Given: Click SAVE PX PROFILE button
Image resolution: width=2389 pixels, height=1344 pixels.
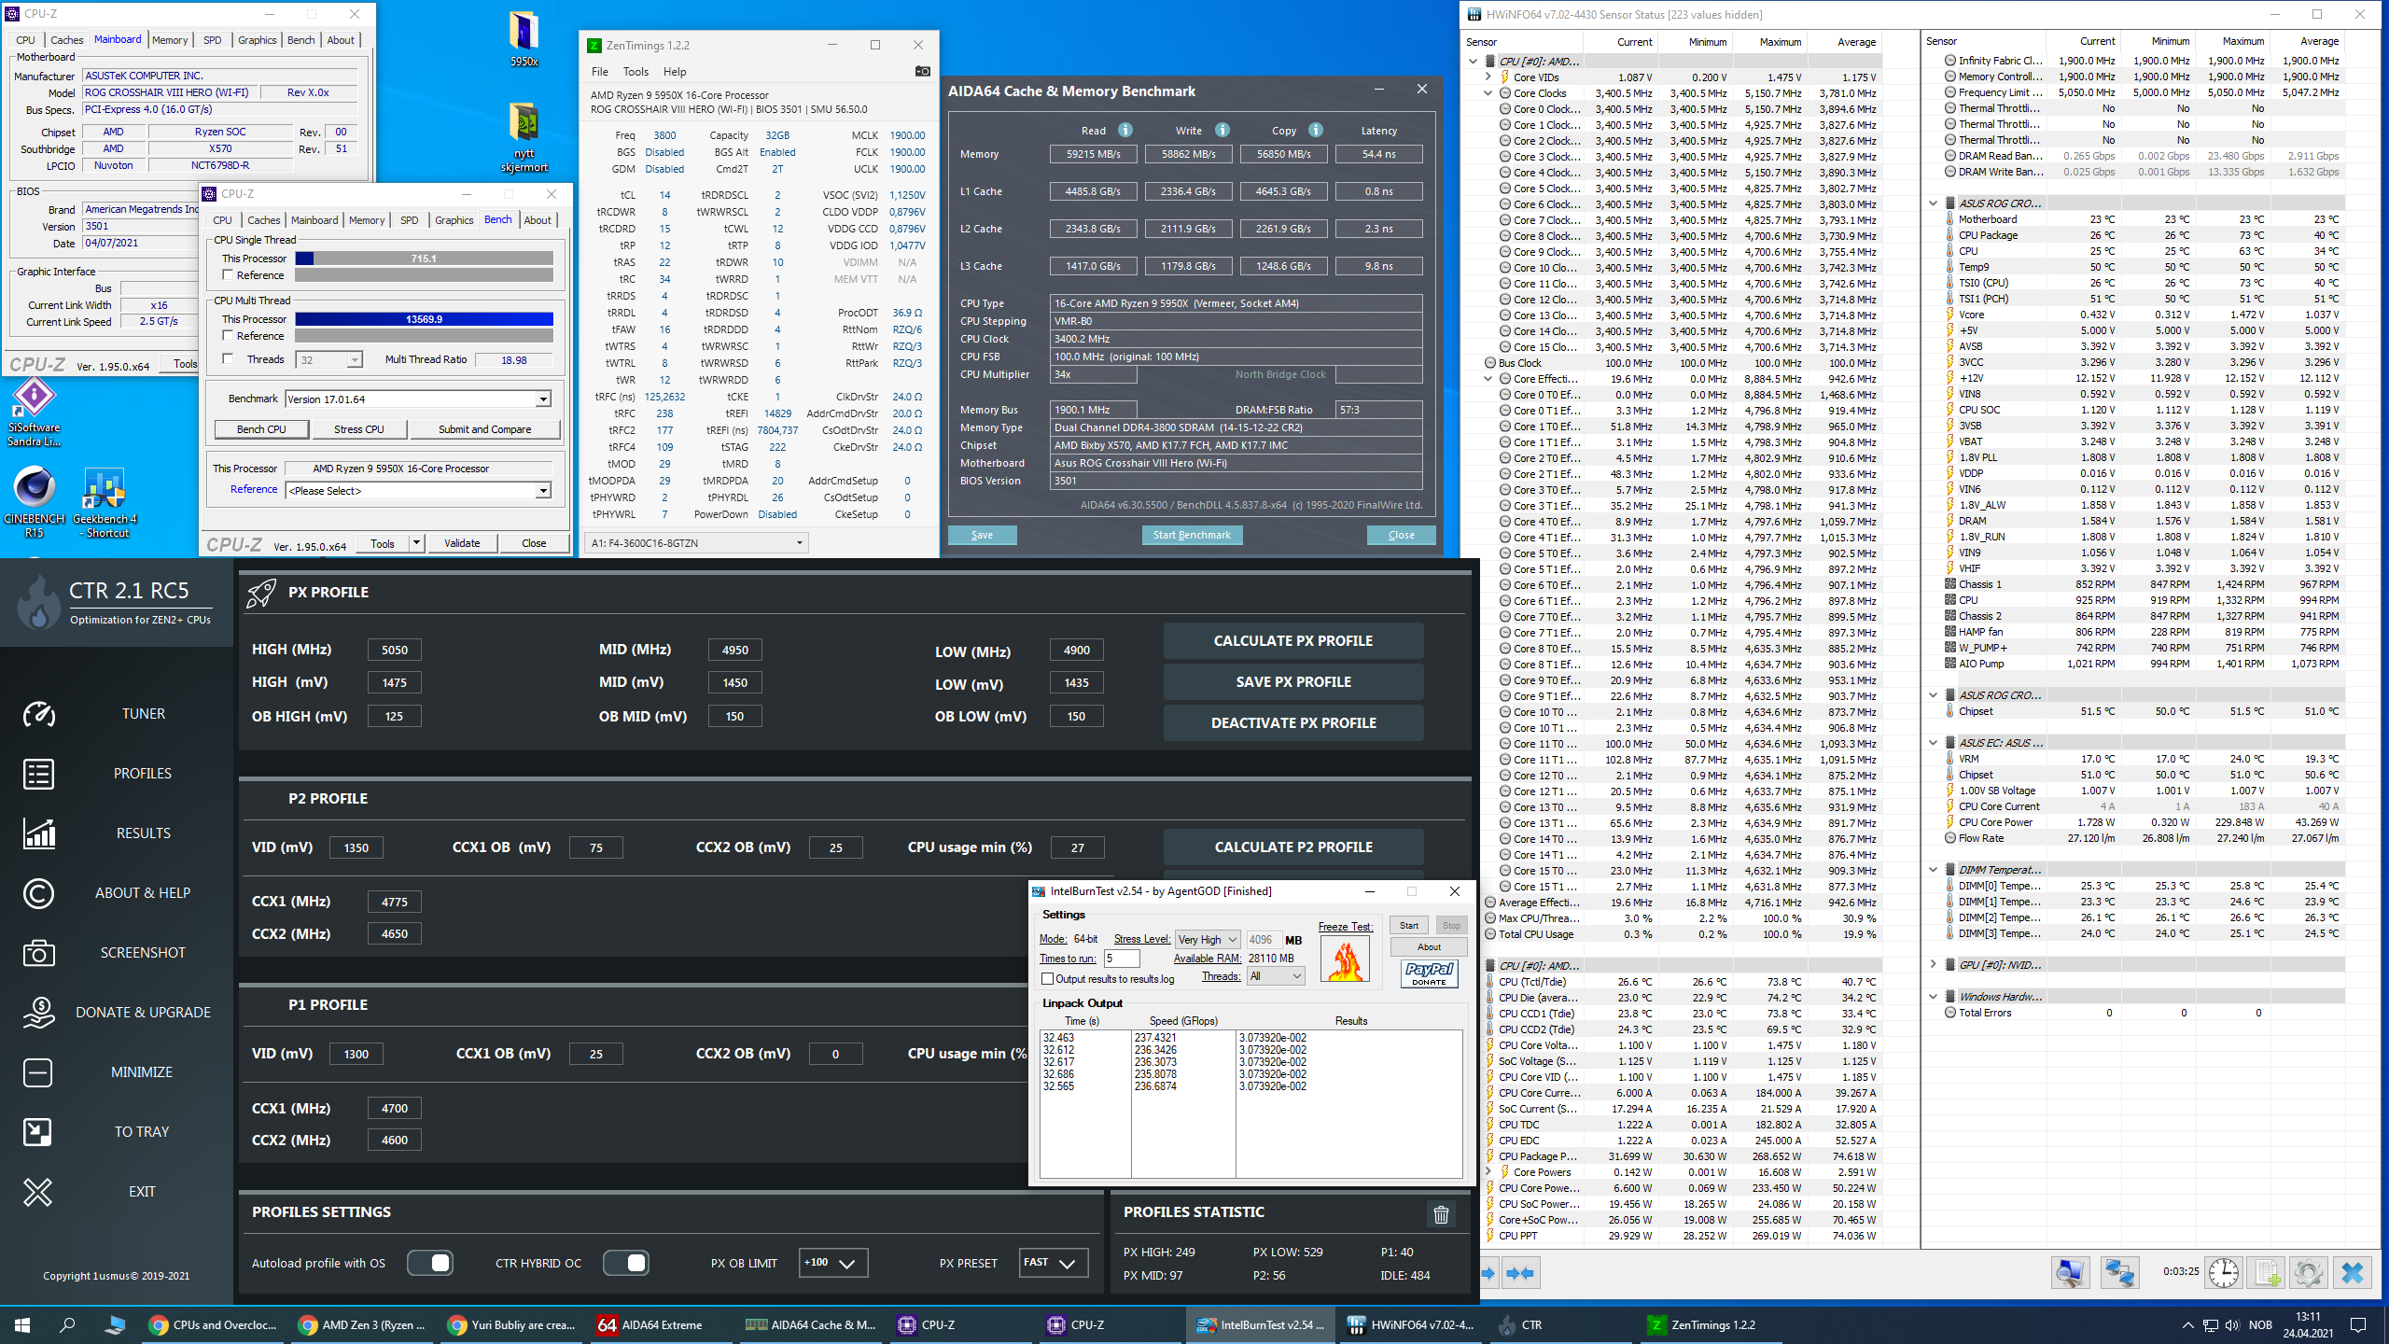Looking at the screenshot, I should [1293, 682].
